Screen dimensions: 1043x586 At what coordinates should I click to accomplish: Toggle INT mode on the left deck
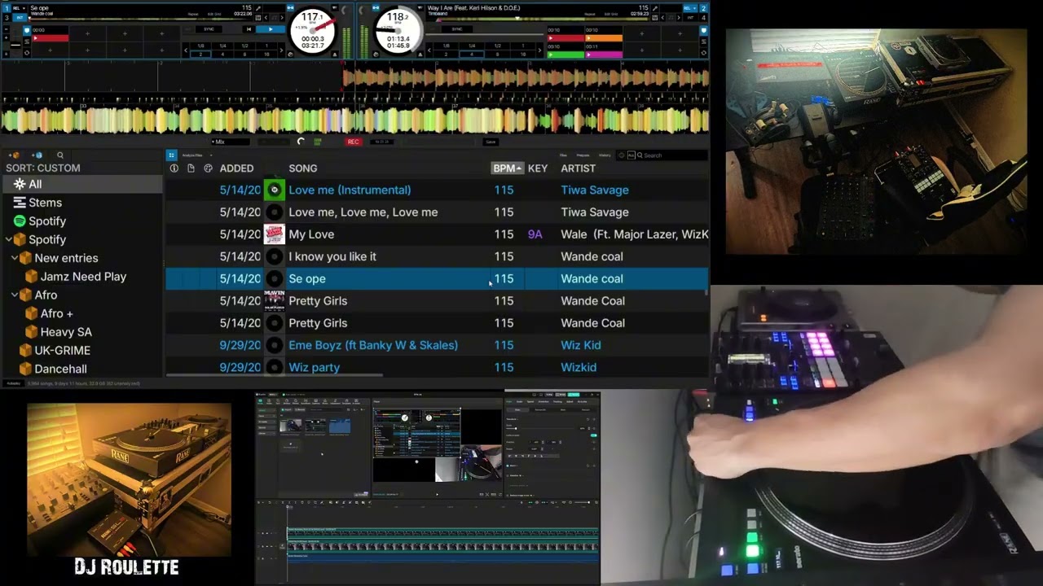coord(18,17)
